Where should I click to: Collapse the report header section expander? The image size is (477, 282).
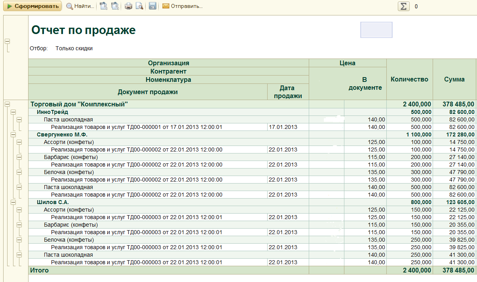click(x=7, y=42)
